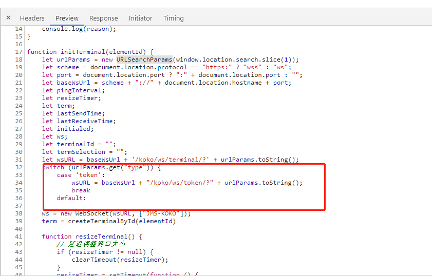Screen dimensions: 432x276
Task: Click 'let initialed;' line
Action: pos(68,129)
